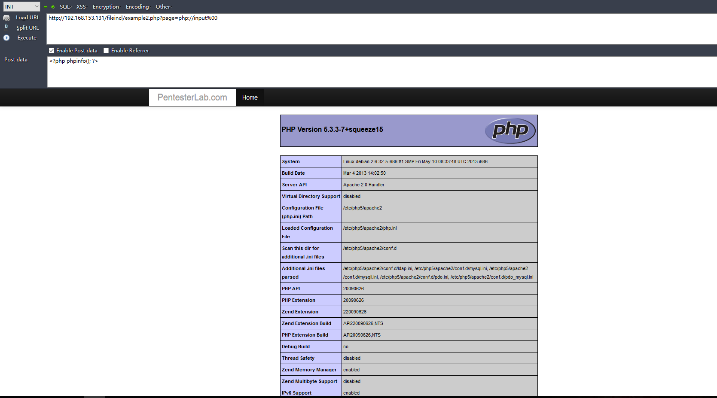Click the PHP API row label
Viewport: 717px width, 398px height.
pos(291,289)
